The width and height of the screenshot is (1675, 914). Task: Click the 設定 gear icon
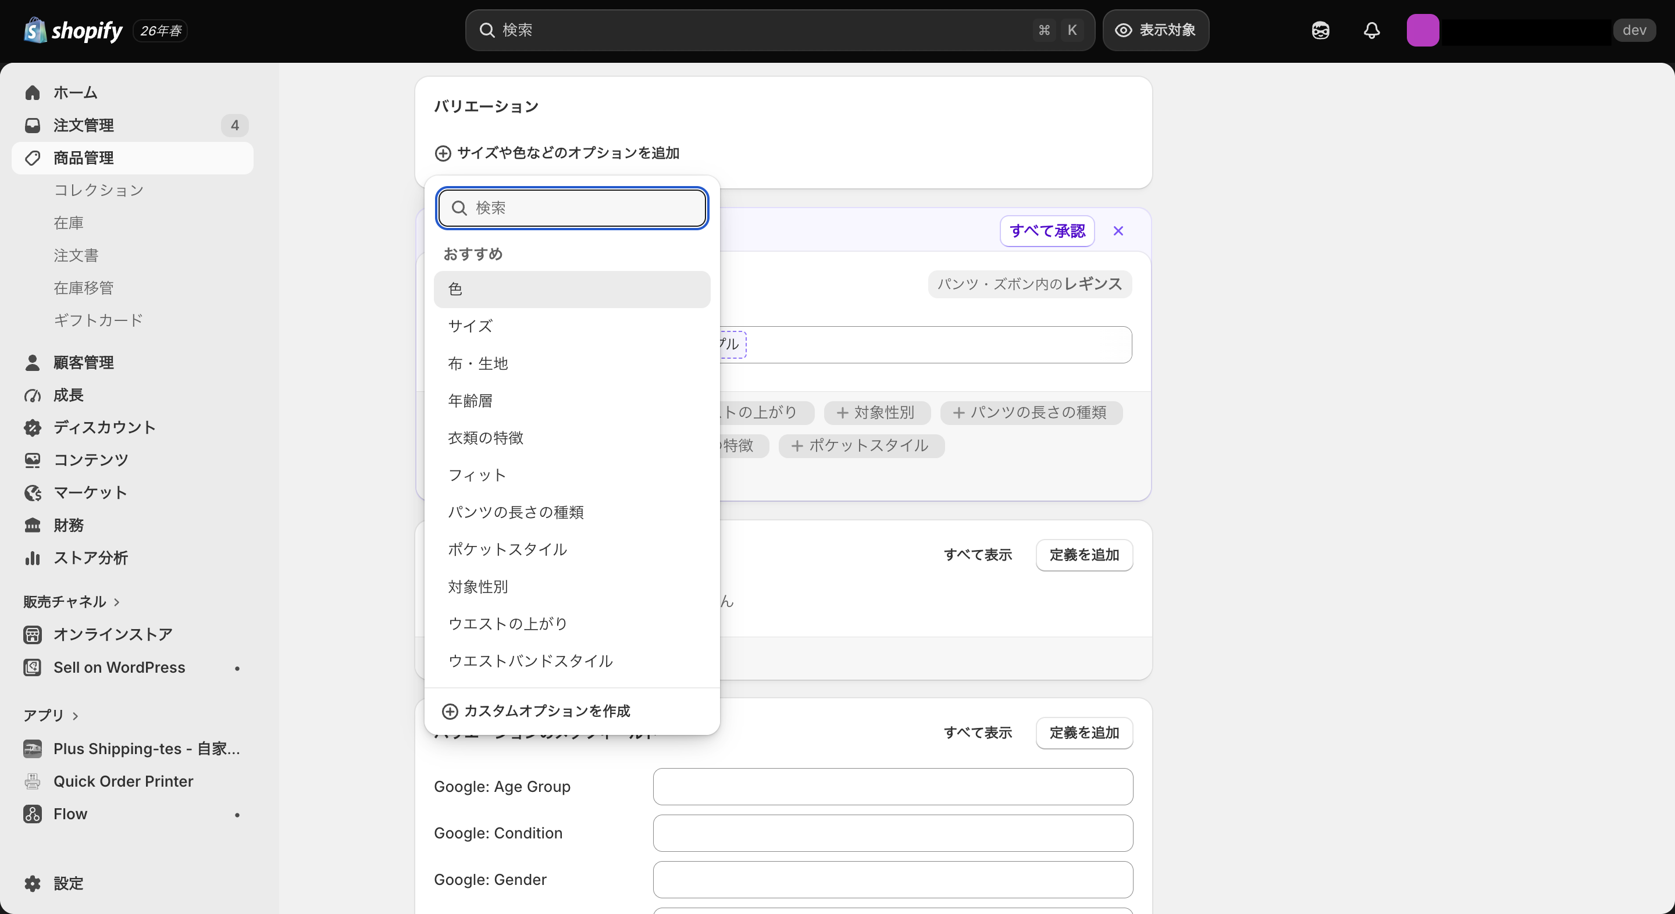[x=33, y=883]
